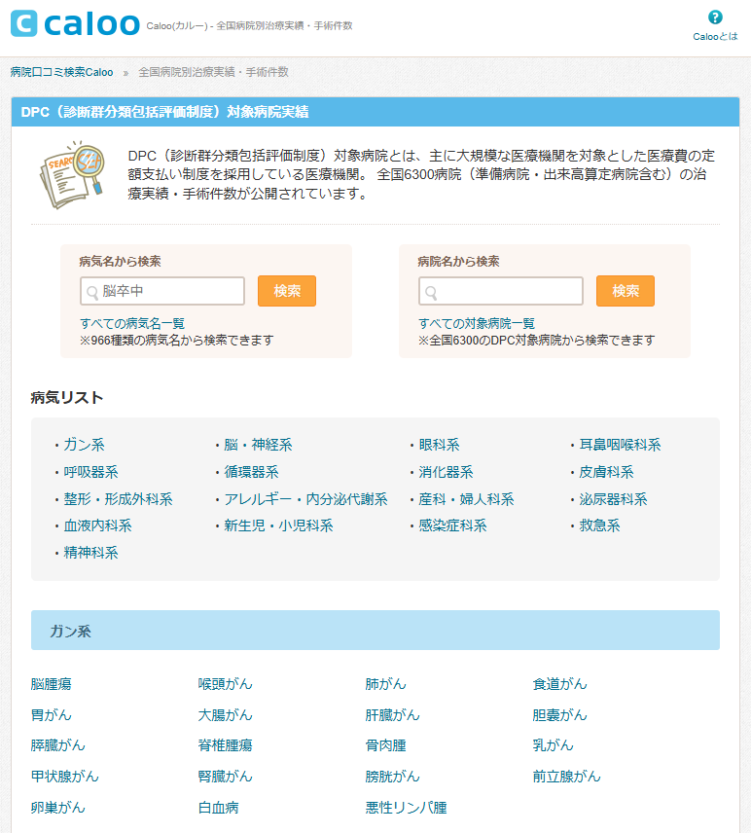Open 精神科系 category link
The image size is (751, 833).
tap(90, 553)
